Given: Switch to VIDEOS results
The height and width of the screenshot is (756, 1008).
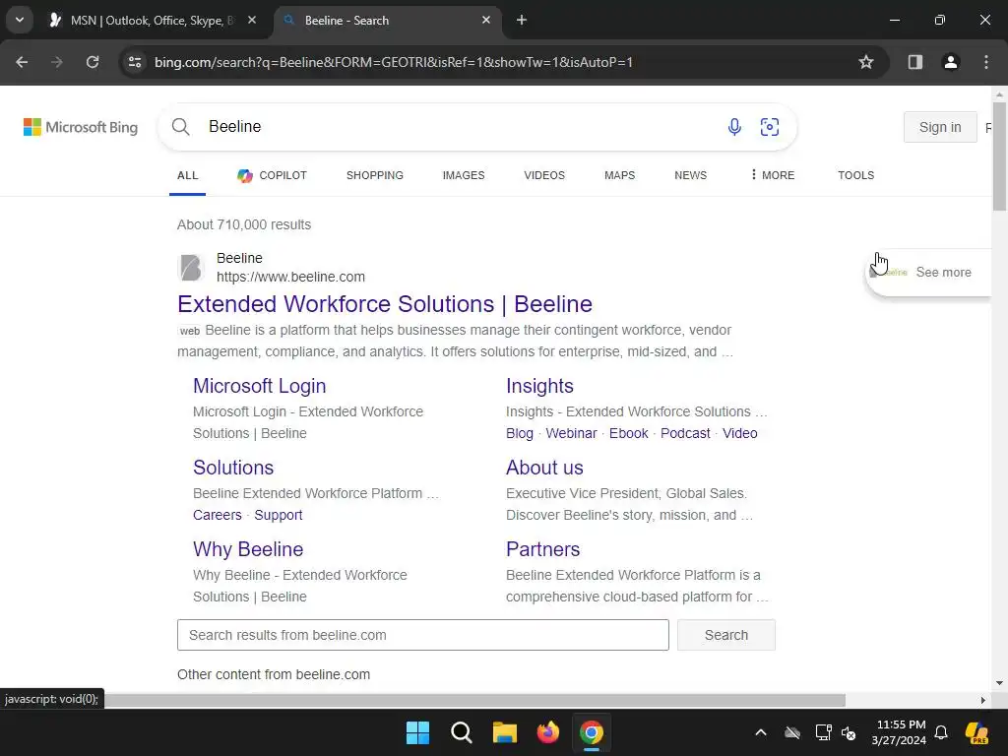Looking at the screenshot, I should pos(544,175).
